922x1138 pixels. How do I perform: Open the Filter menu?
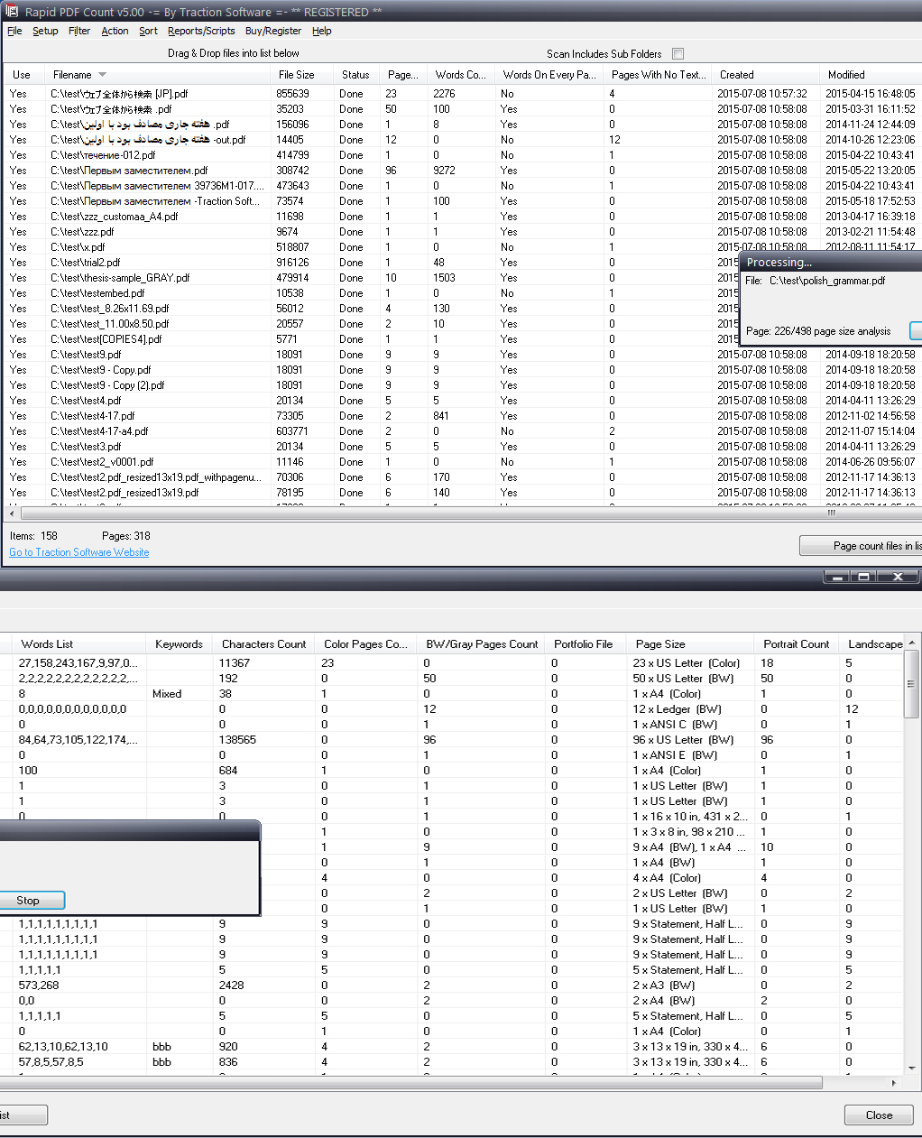(79, 31)
